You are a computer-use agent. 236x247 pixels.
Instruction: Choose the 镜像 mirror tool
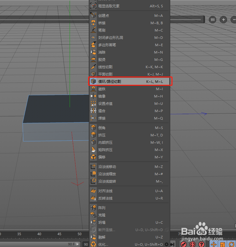129,96
